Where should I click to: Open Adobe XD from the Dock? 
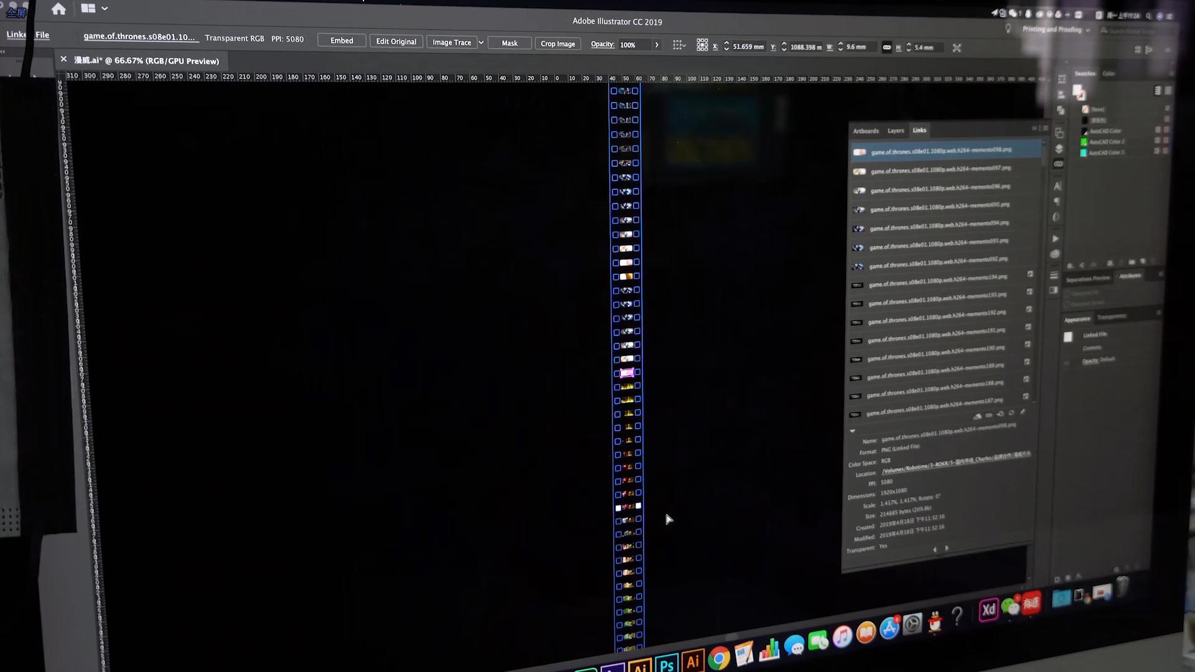click(x=988, y=610)
